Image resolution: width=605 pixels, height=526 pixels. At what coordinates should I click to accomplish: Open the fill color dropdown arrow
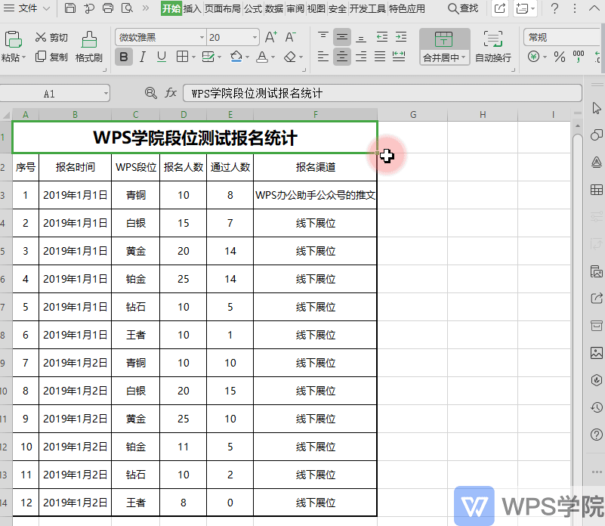pos(247,57)
